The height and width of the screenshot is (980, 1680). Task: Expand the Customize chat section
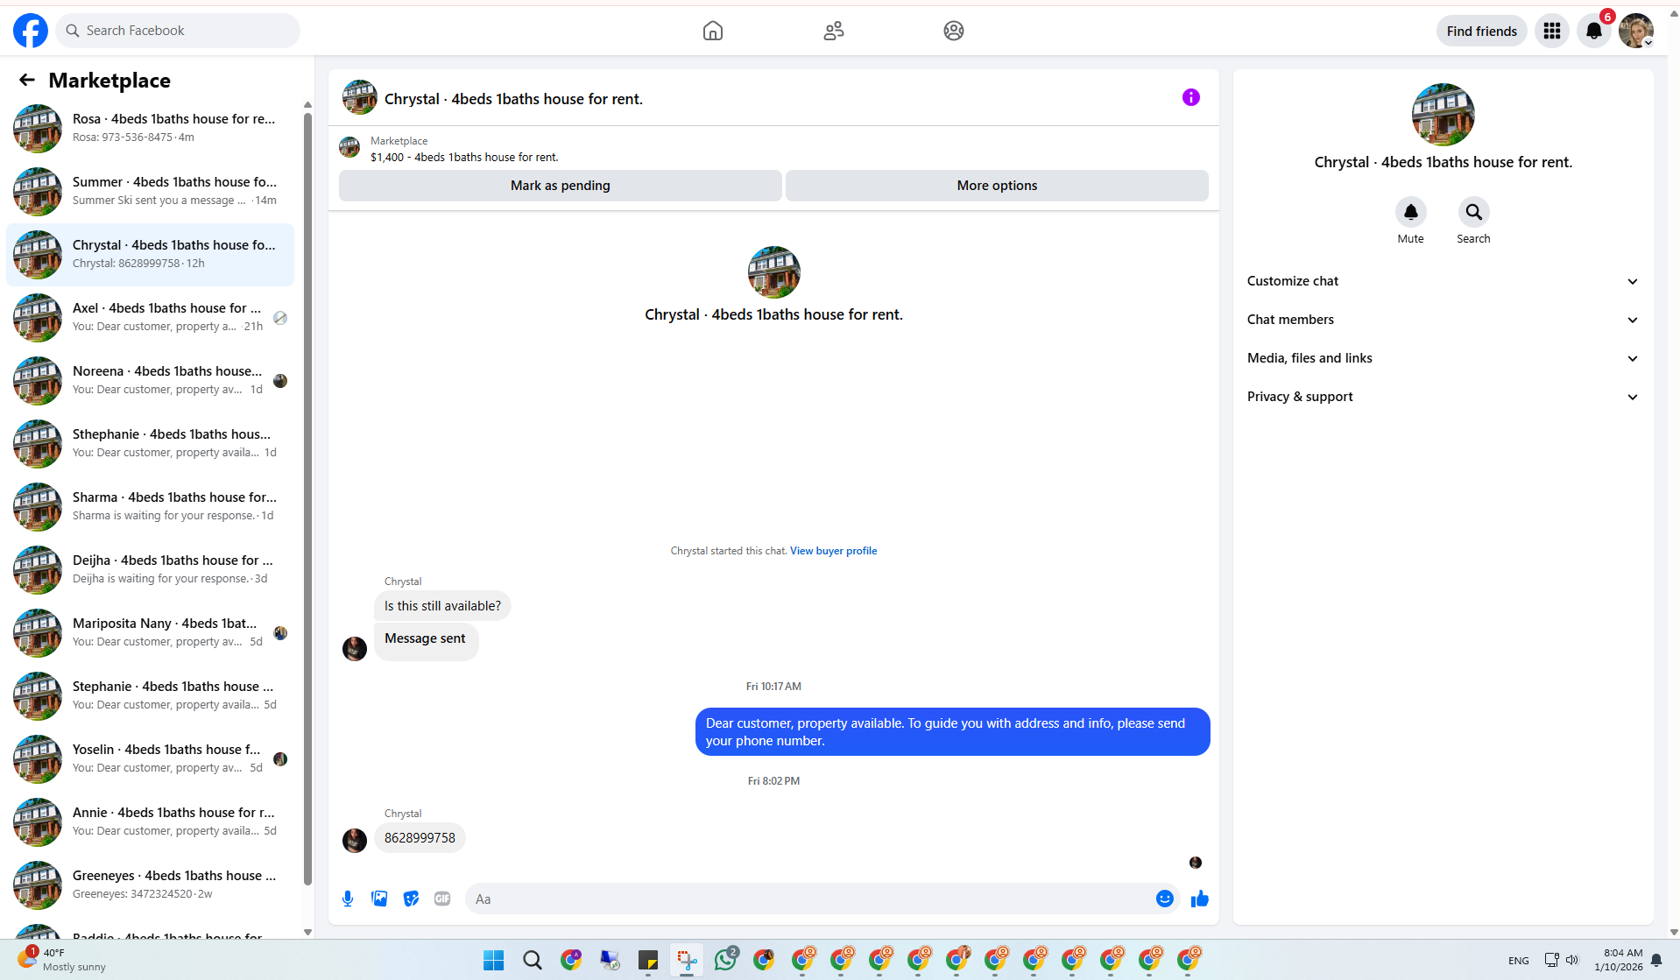[1443, 281]
